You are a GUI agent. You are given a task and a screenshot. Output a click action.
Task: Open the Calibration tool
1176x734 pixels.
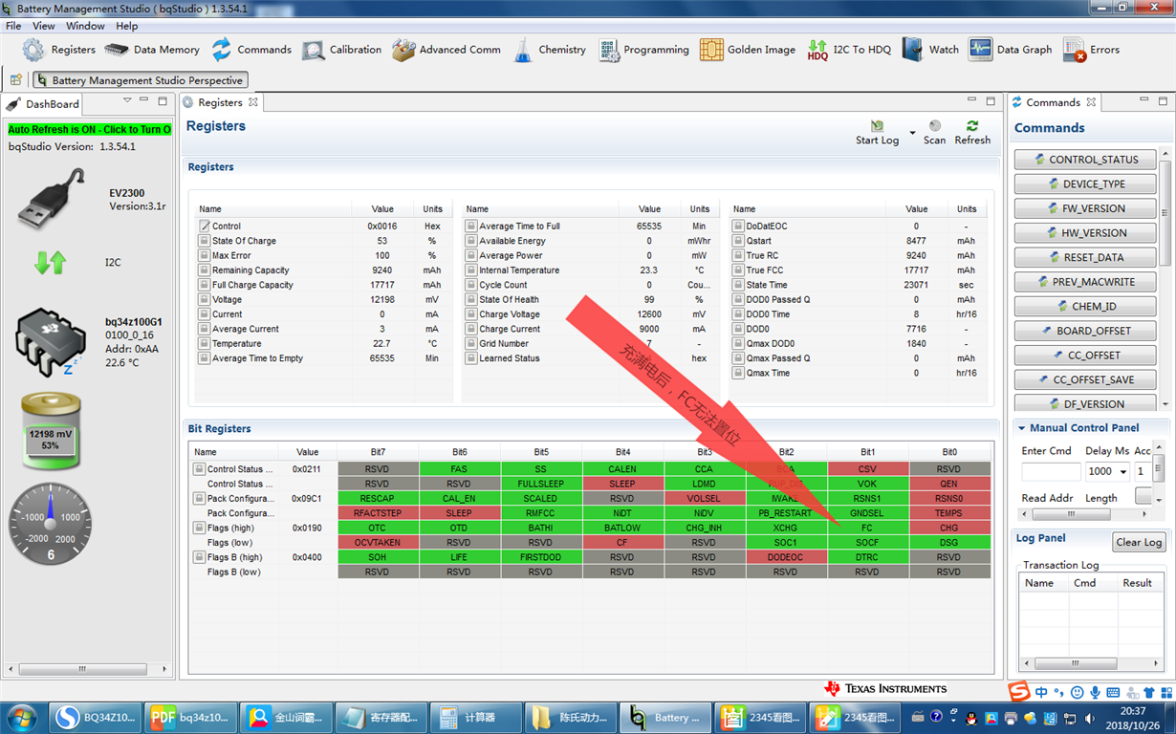(314, 50)
